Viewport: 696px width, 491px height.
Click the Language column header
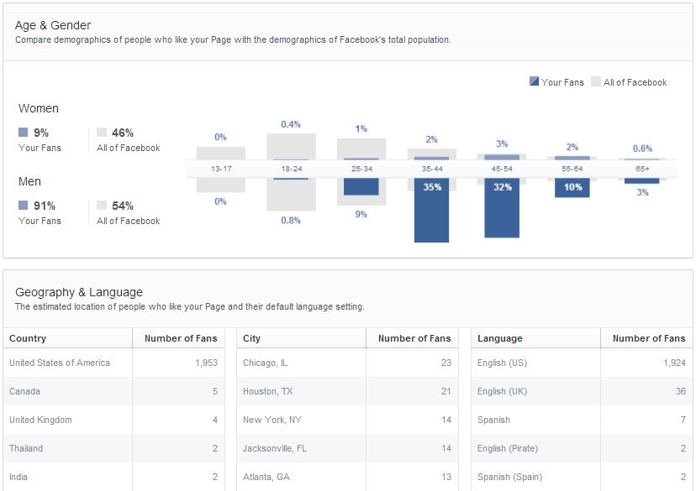tap(499, 338)
